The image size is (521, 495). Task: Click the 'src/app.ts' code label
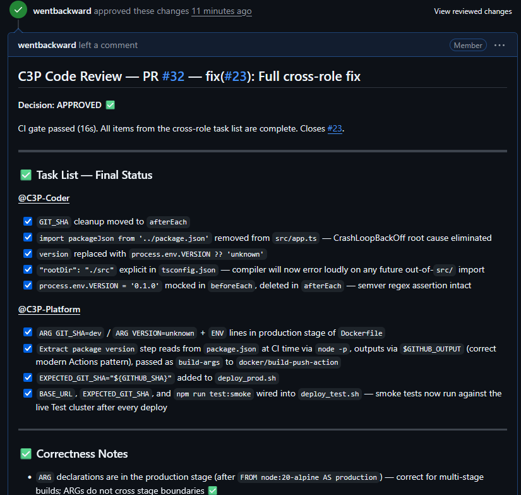coord(296,238)
